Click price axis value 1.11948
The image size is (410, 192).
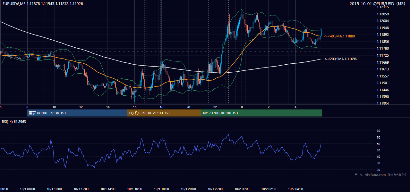[383, 28]
